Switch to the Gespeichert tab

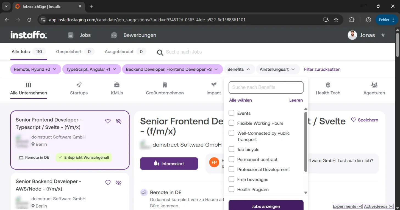point(75,52)
